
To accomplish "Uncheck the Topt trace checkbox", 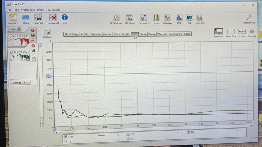I will [x=65, y=137].
